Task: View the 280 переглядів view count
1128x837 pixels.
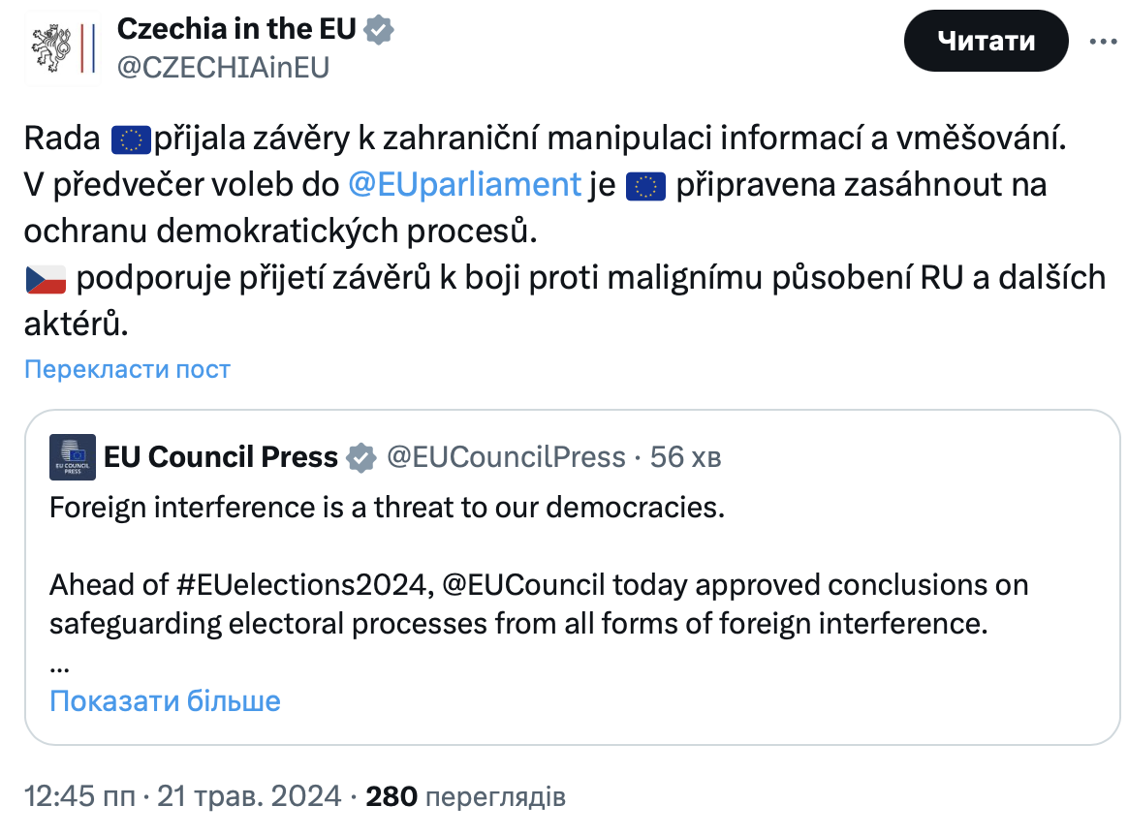Action: coord(465,796)
